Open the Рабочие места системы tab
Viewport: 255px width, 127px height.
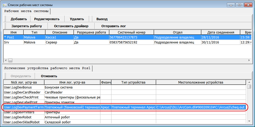point(27,11)
